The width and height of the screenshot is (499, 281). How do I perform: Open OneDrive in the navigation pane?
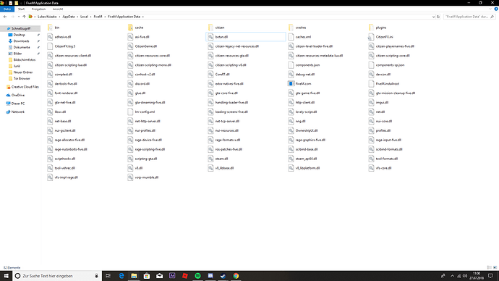(x=18, y=95)
